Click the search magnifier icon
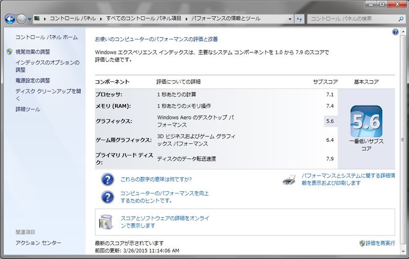Image resolution: width=409 pixels, height=259 pixels. click(x=401, y=19)
